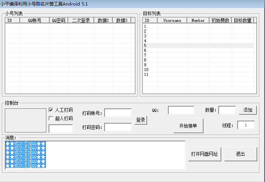Click the 登录 button
This screenshot has height=182, width=265.
point(140,120)
